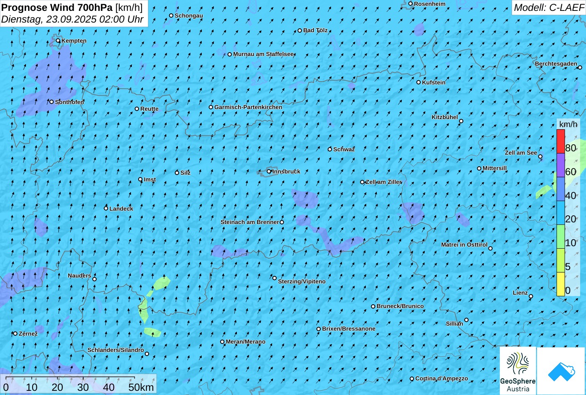Click the 'Matrei in Osttirol' label

[464, 245]
